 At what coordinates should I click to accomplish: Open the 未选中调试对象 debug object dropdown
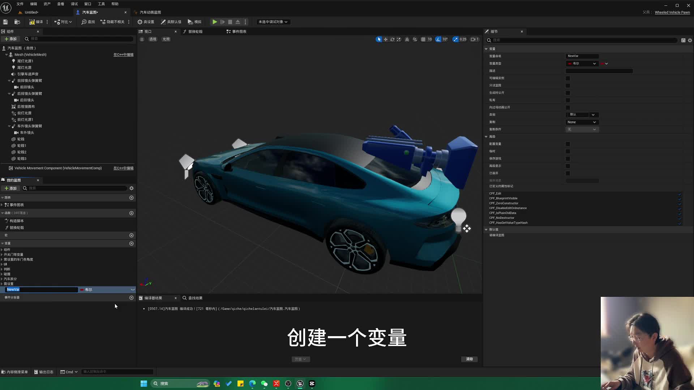pos(273,22)
